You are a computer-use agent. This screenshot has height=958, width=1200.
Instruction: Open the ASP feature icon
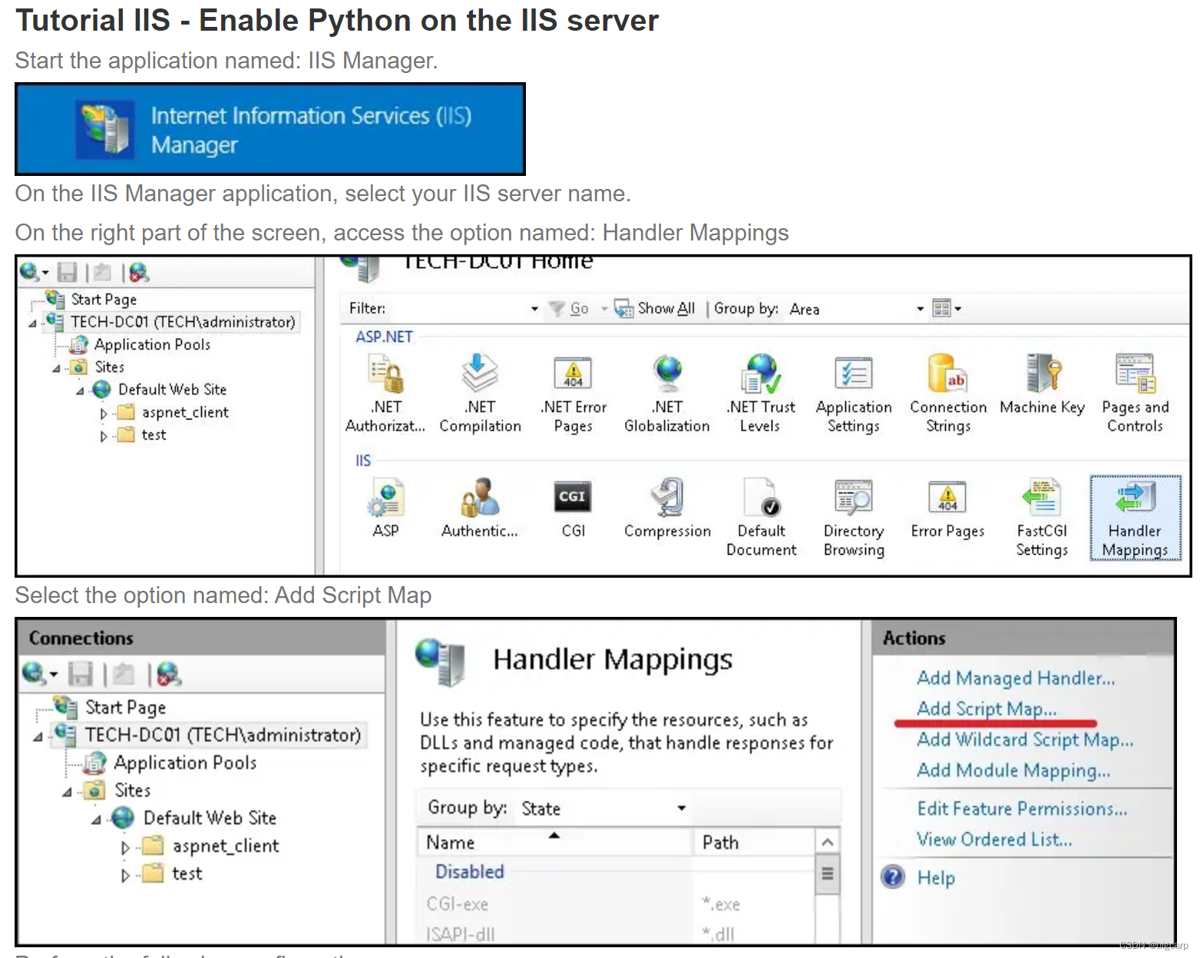pos(385,508)
